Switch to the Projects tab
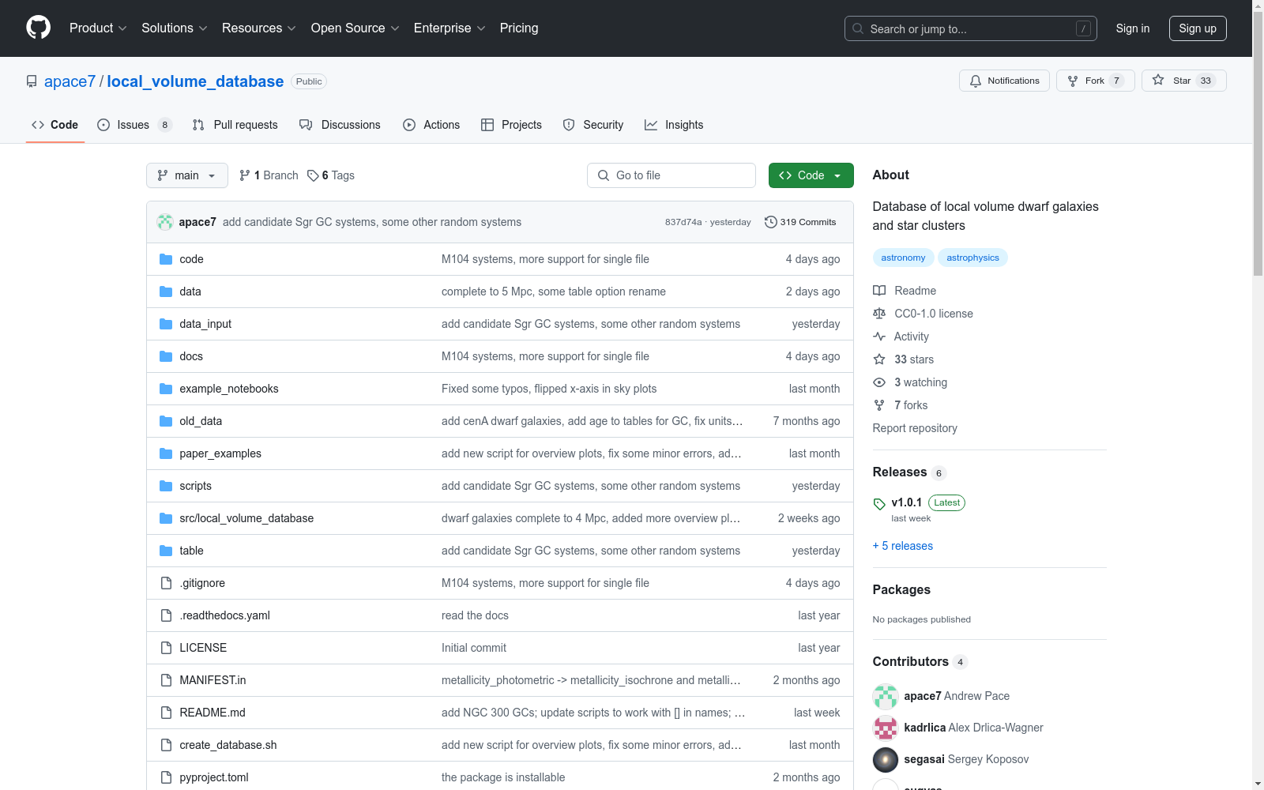This screenshot has height=790, width=1264. tap(511, 125)
